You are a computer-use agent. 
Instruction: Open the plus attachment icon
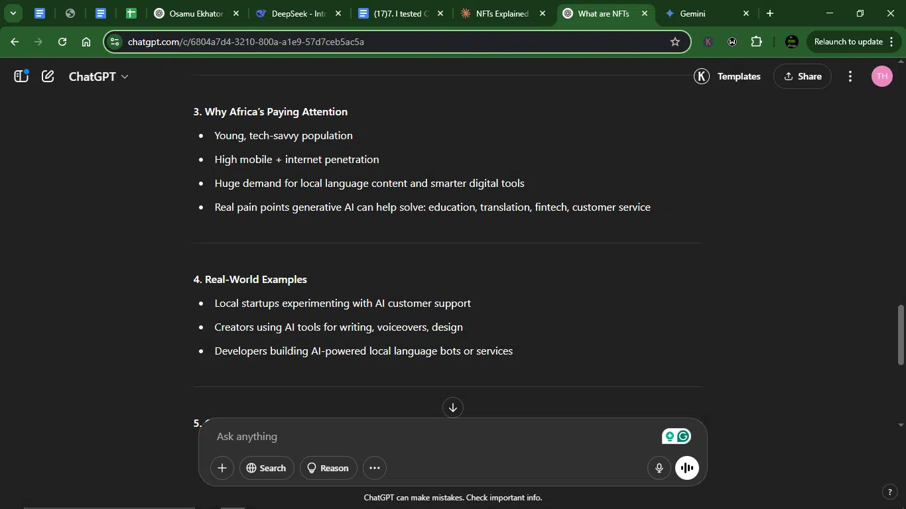point(222,468)
